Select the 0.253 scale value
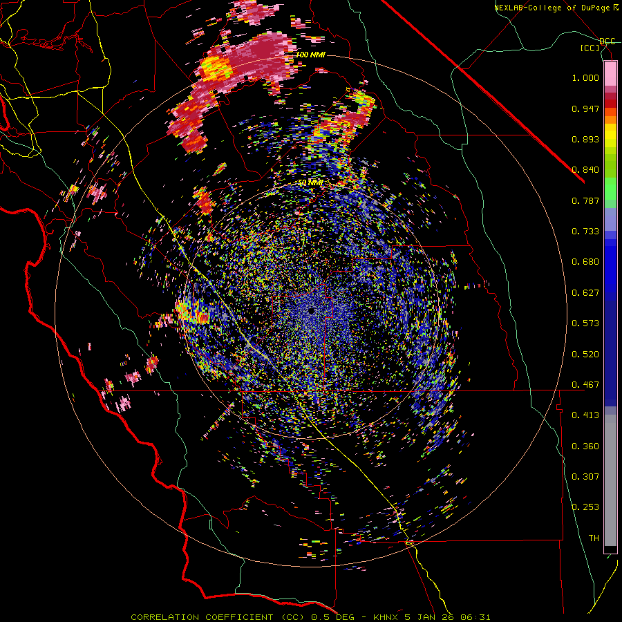 pyautogui.click(x=585, y=507)
